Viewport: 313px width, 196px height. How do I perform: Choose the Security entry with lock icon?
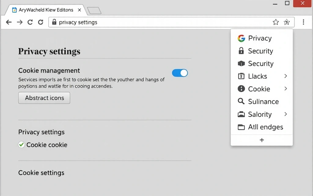(x=260, y=51)
